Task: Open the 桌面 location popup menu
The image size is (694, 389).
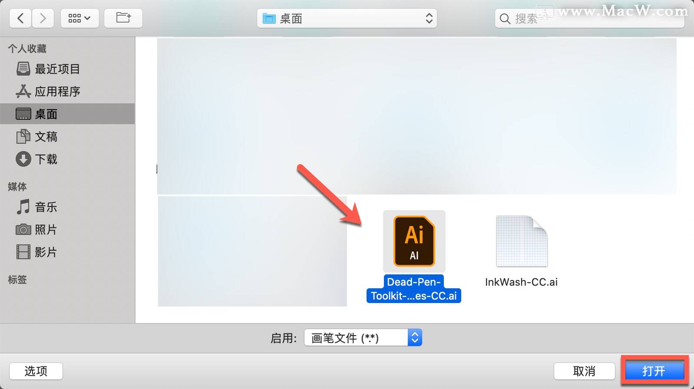Action: pos(347,19)
